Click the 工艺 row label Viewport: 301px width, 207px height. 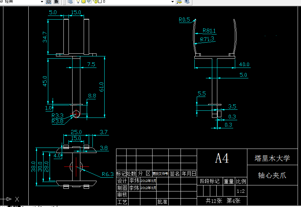click(x=122, y=202)
